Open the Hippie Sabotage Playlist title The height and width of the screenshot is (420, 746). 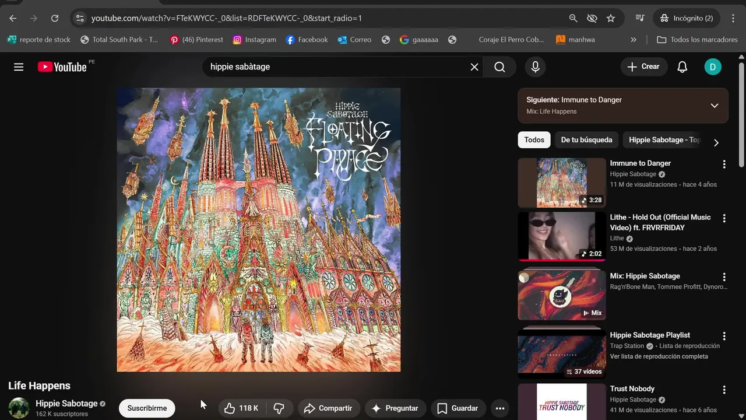click(x=650, y=335)
